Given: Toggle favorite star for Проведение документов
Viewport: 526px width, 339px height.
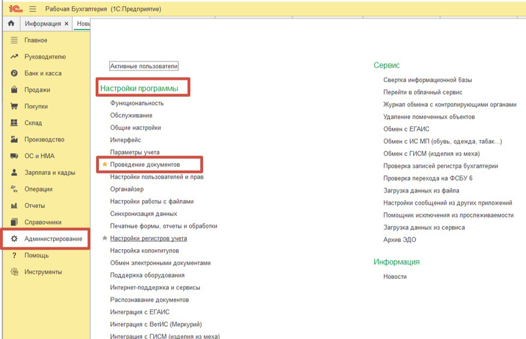Looking at the screenshot, I should 105,164.
